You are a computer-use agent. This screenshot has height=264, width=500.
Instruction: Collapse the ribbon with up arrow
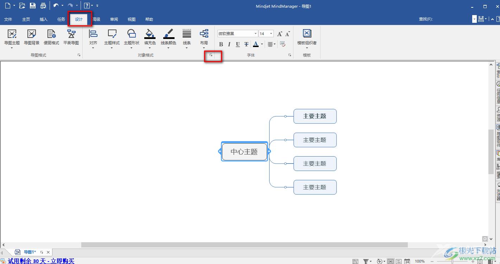tap(493, 19)
